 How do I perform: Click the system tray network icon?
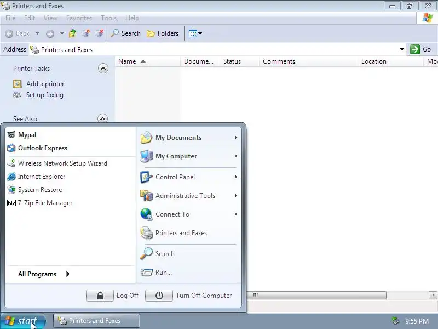pyautogui.click(x=395, y=321)
